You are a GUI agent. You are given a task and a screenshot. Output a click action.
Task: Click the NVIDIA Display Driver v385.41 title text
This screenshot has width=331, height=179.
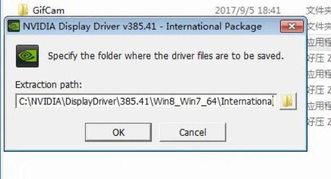click(x=142, y=26)
